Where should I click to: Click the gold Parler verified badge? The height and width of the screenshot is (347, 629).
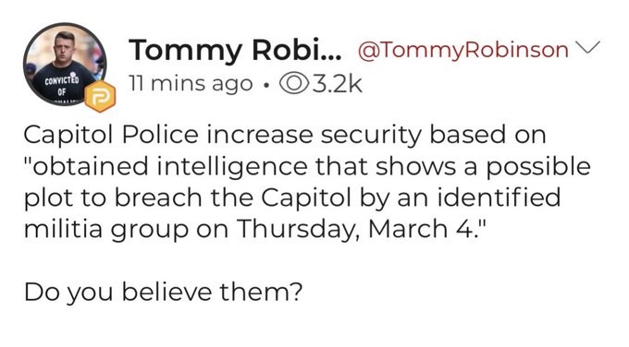click(100, 97)
